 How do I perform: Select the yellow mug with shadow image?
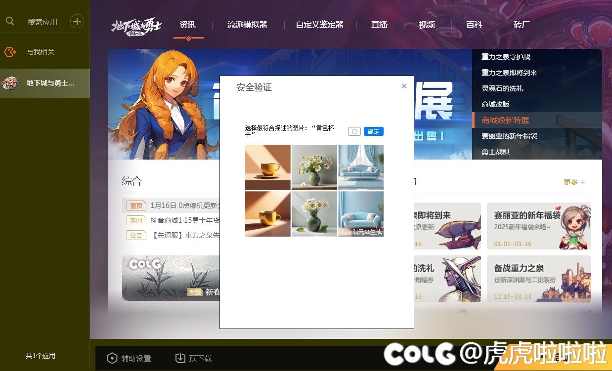click(x=267, y=213)
